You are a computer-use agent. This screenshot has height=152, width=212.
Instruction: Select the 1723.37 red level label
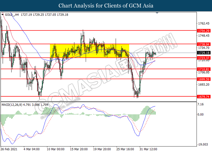[204, 58]
